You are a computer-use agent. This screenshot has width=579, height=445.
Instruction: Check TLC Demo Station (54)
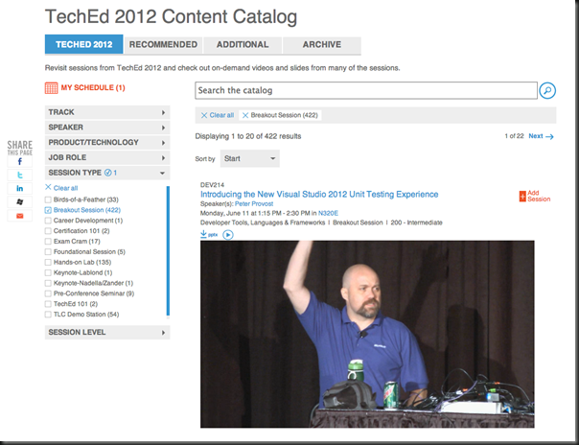tap(48, 315)
